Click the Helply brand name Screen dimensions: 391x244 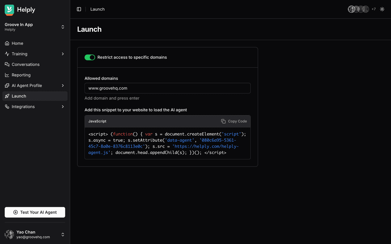(26, 10)
